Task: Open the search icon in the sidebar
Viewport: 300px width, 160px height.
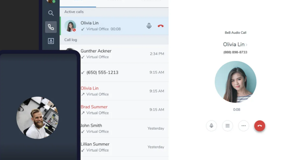Action: tap(51, 13)
